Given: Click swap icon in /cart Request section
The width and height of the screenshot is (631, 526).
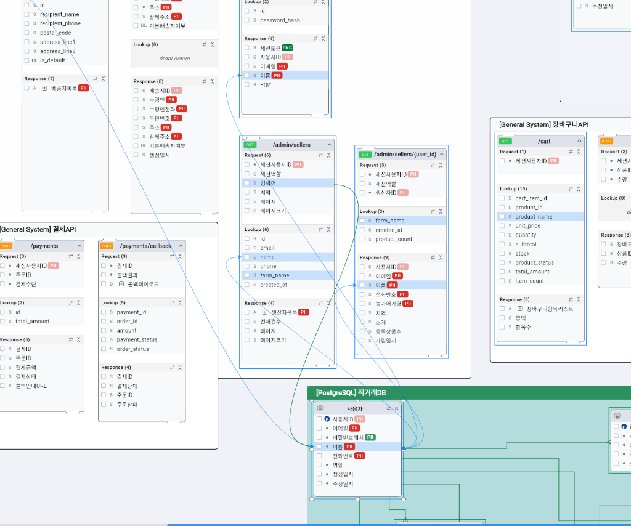Looking at the screenshot, I should click(571, 152).
